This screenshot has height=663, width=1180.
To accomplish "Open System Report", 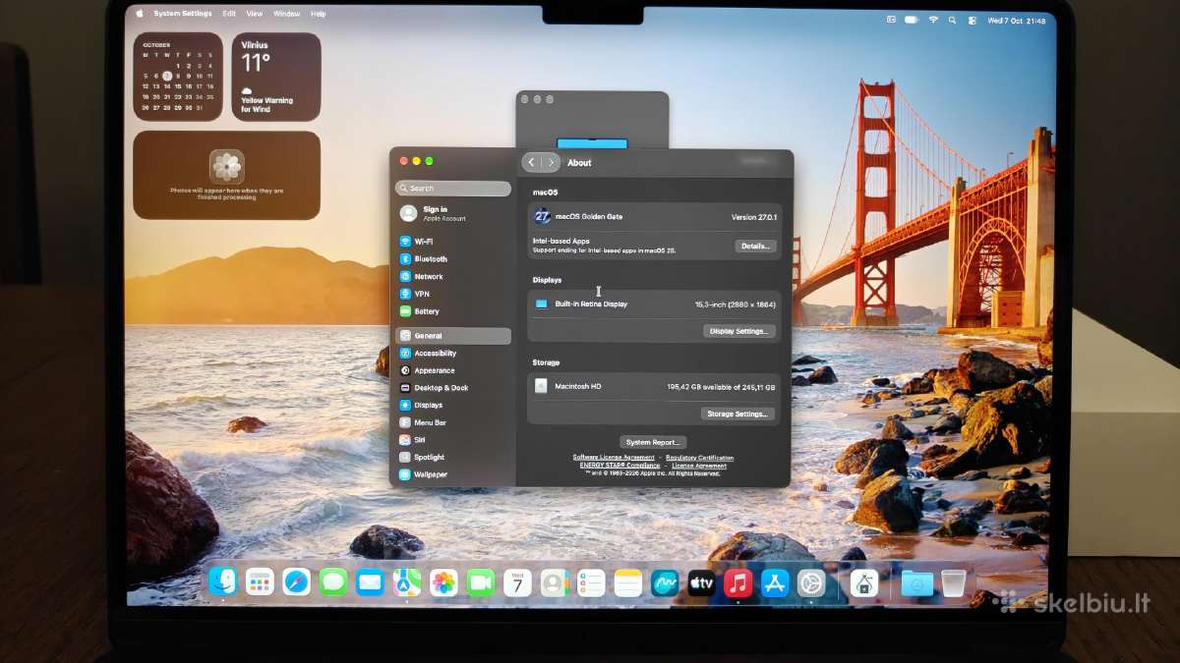I will point(653,442).
